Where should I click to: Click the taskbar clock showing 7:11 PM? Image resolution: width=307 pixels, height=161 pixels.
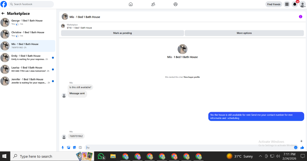click(289, 156)
